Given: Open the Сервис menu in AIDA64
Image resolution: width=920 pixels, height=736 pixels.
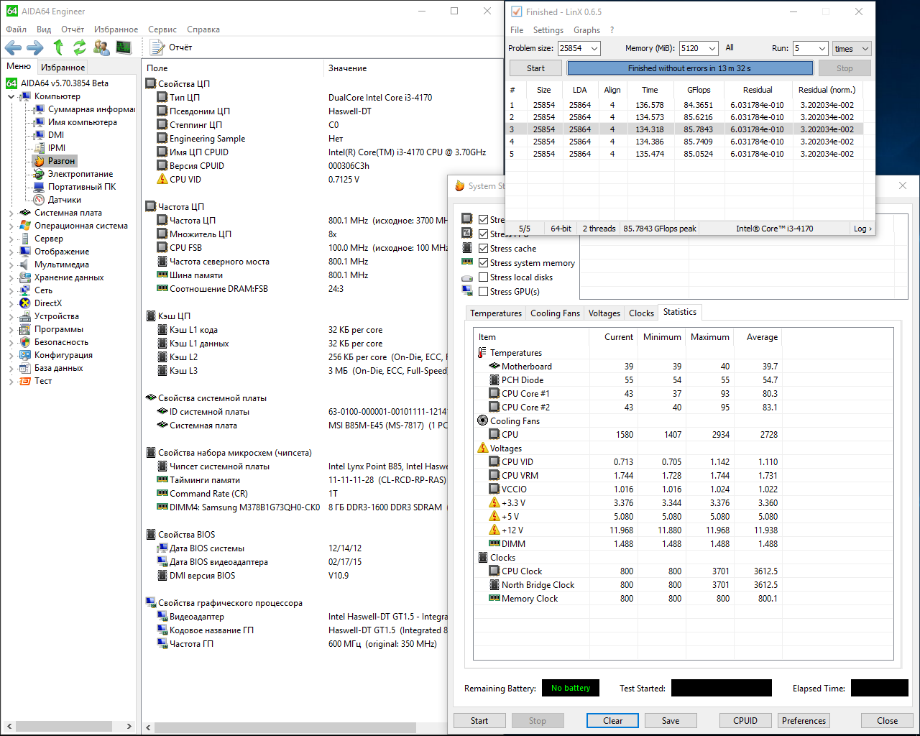Looking at the screenshot, I should click(x=162, y=29).
